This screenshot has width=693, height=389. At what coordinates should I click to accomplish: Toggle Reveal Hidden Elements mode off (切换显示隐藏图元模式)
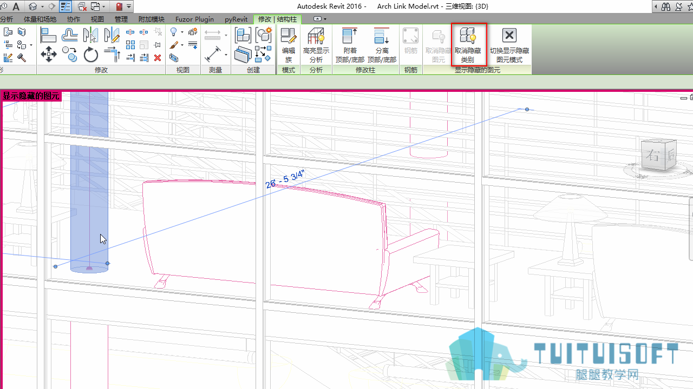click(x=509, y=45)
